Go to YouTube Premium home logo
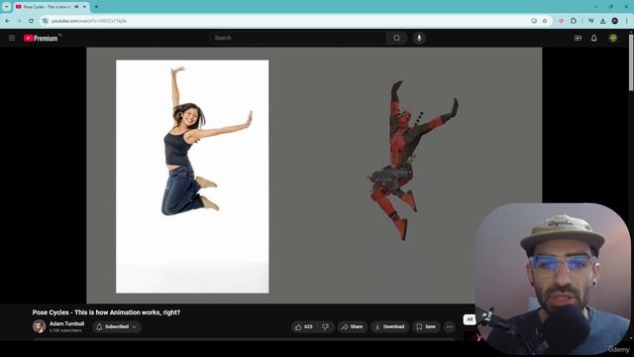The image size is (634, 357). point(42,38)
